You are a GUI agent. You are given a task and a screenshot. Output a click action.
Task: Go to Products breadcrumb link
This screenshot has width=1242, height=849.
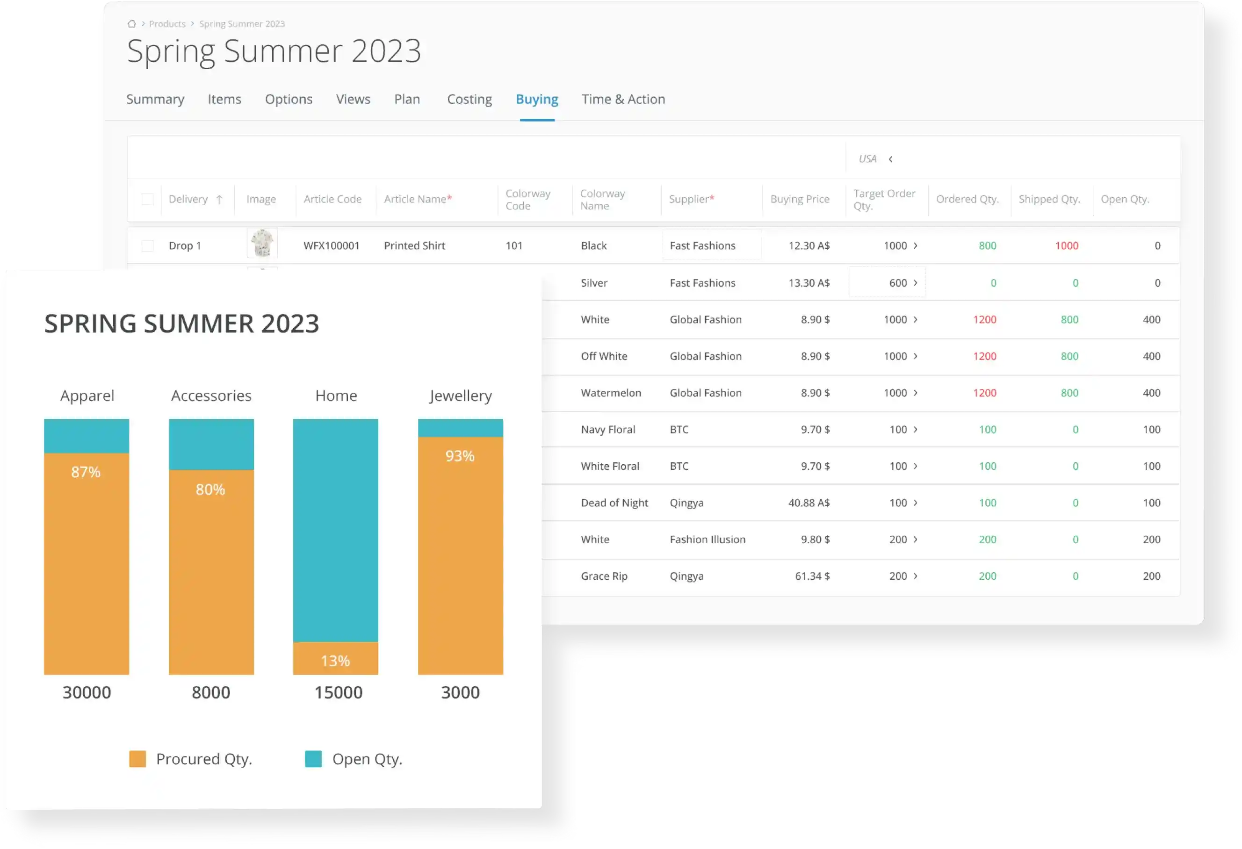(x=167, y=23)
